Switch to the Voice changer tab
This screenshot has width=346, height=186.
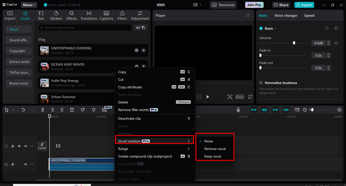click(x=286, y=15)
